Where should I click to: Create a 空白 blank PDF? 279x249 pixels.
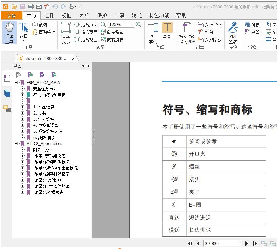click(x=206, y=32)
